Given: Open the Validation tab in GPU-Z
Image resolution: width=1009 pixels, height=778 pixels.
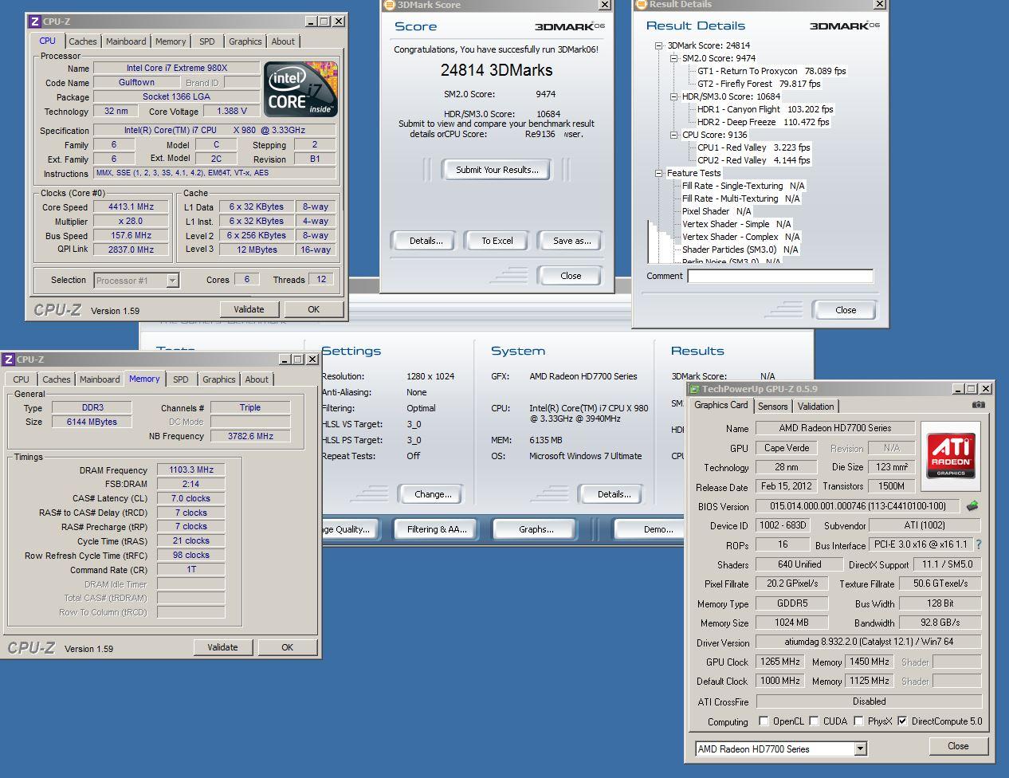Looking at the screenshot, I should pyautogui.click(x=815, y=406).
